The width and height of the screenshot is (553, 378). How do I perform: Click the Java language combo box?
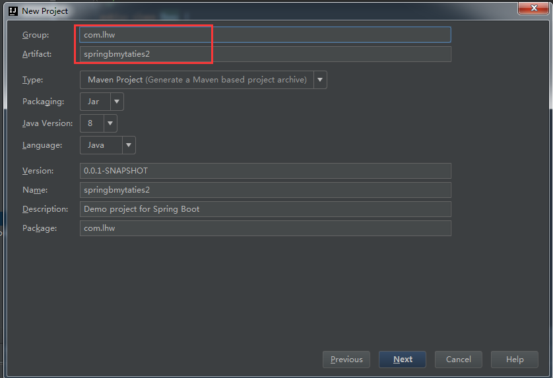click(x=101, y=145)
